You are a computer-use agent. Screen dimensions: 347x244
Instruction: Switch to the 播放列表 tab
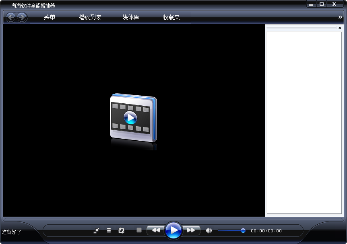pyautogui.click(x=90, y=17)
